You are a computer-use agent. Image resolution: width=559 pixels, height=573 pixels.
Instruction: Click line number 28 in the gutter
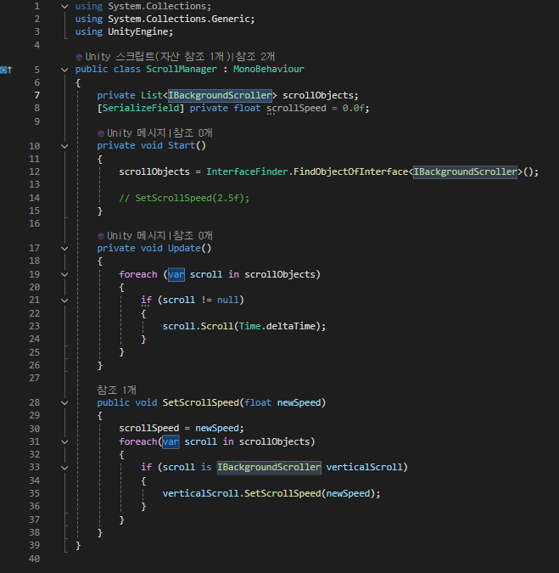34,402
